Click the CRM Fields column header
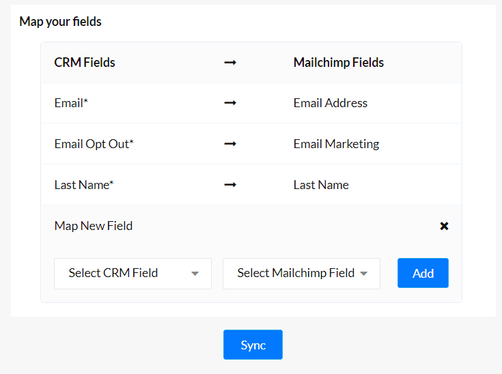This screenshot has width=502, height=374. coord(85,62)
